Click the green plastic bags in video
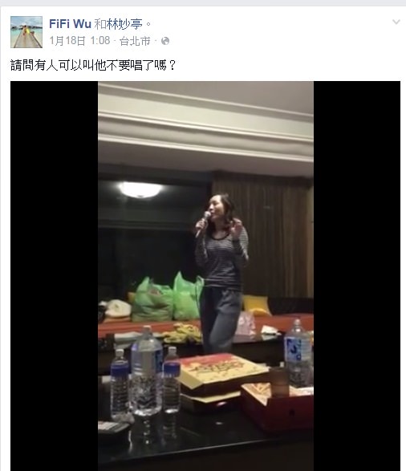The height and width of the screenshot is (471, 406). coord(168,298)
